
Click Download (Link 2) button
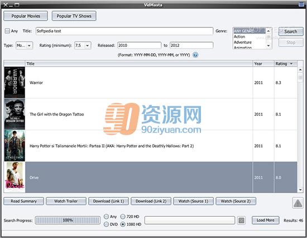151,201
